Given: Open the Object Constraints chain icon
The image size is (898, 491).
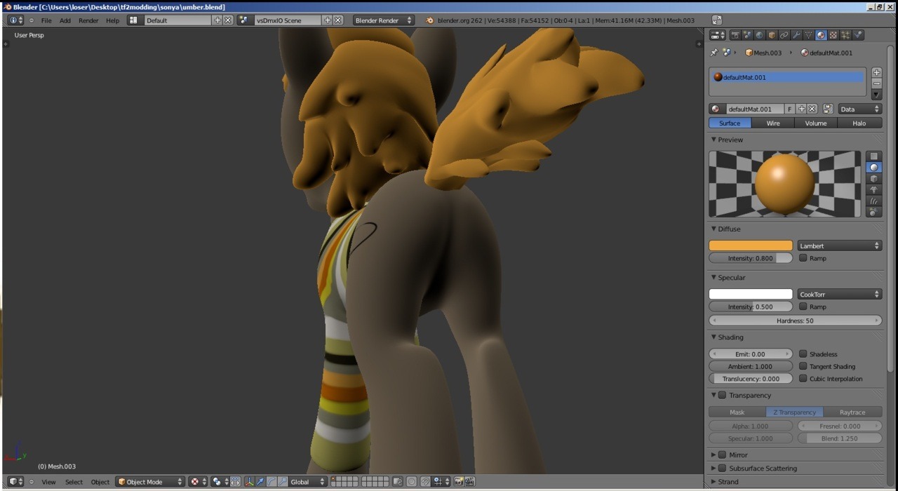Looking at the screenshot, I should [784, 35].
